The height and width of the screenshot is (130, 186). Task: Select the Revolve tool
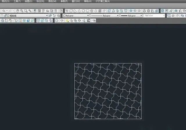pos(121,11)
